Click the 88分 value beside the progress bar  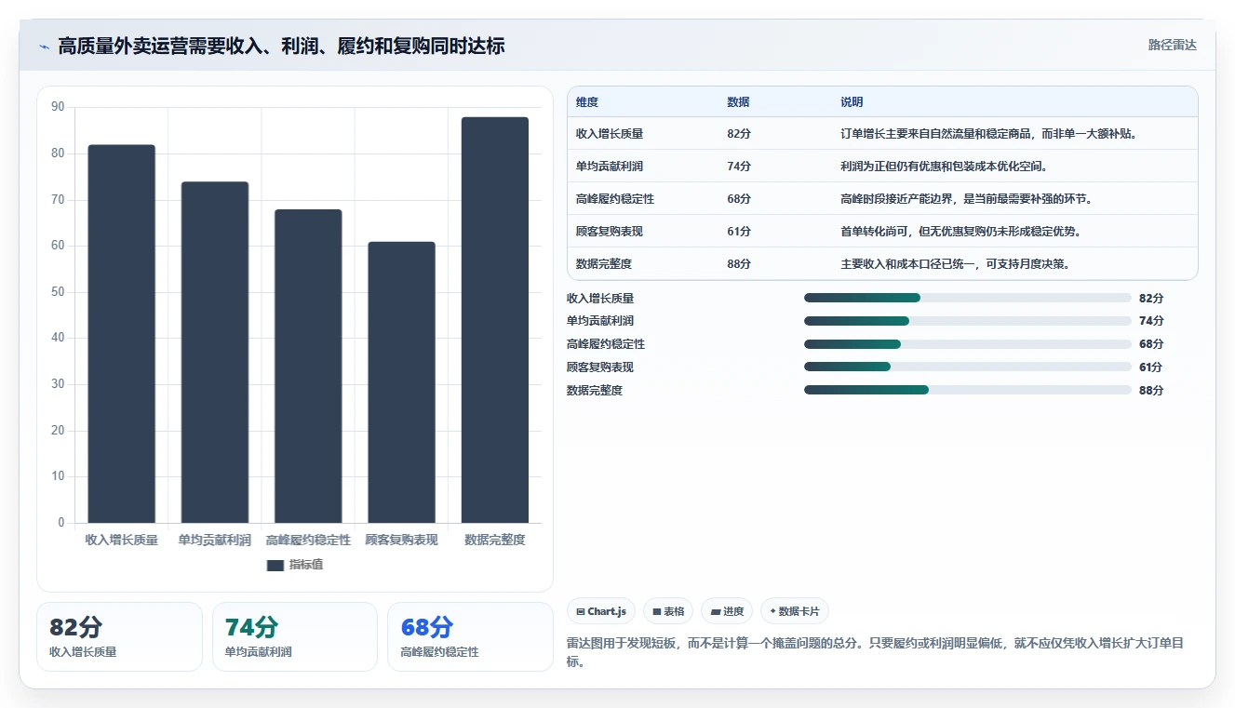(1151, 391)
